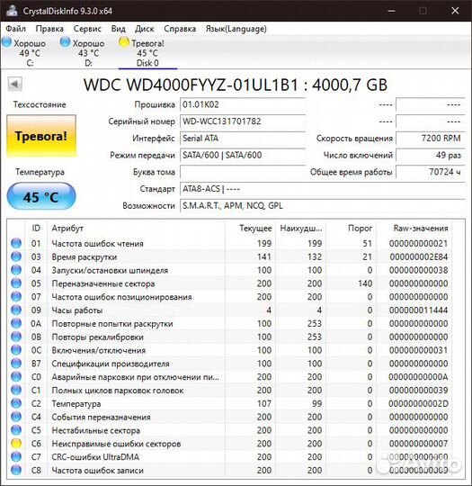
Task: Select row Запуски/остановки шпинделя
Action: click(x=229, y=270)
